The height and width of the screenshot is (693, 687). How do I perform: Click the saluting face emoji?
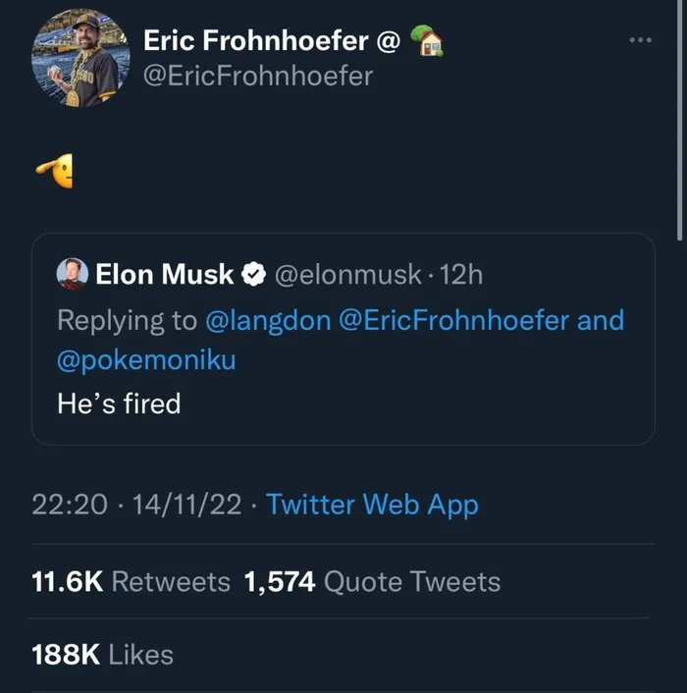tap(54, 171)
